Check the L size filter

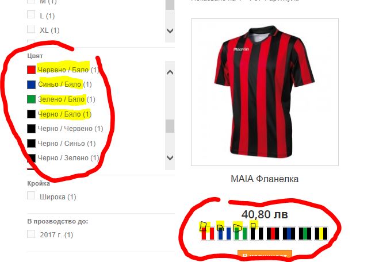tap(31, 14)
